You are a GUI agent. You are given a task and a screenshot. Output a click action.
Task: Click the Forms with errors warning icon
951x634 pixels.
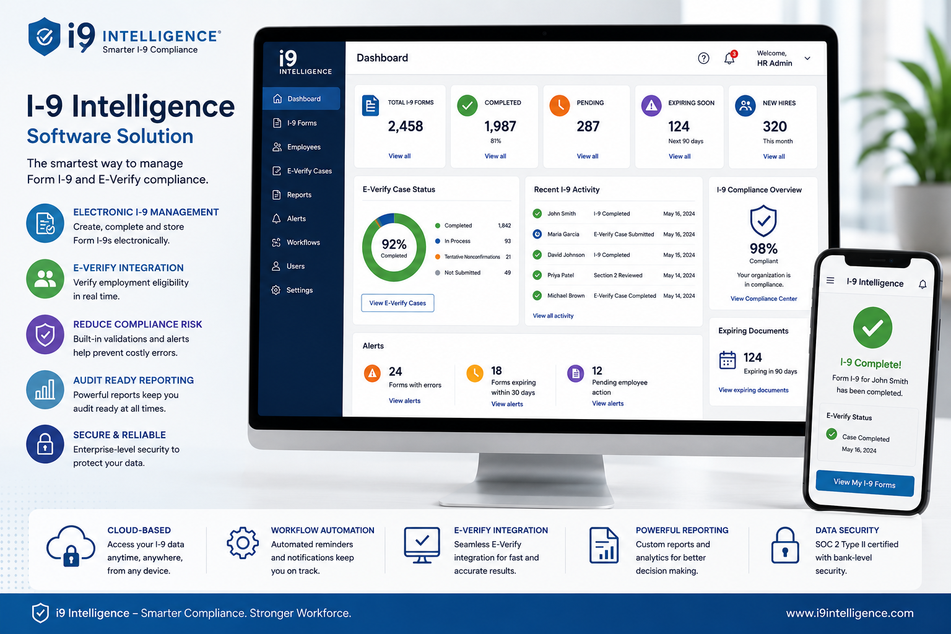[372, 373]
